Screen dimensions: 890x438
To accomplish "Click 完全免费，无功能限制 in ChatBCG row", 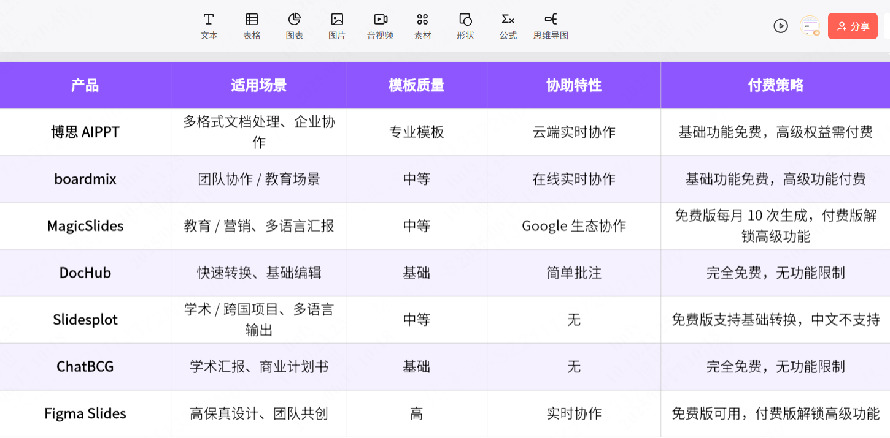I will coord(775,366).
